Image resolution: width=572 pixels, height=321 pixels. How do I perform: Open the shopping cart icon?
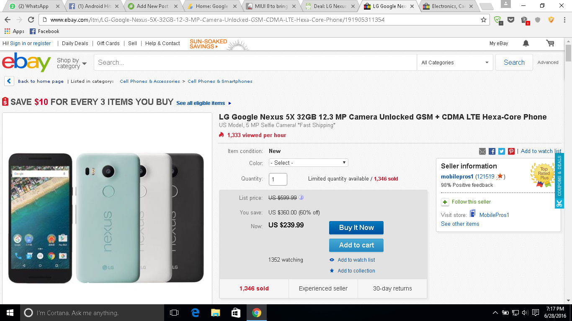(550, 43)
